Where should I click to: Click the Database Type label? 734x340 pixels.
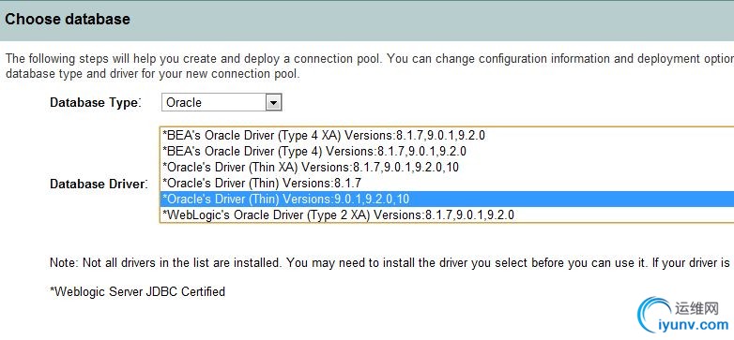[x=96, y=103]
